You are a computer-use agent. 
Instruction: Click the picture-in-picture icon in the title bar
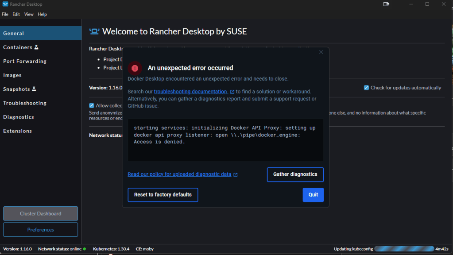(386, 4)
